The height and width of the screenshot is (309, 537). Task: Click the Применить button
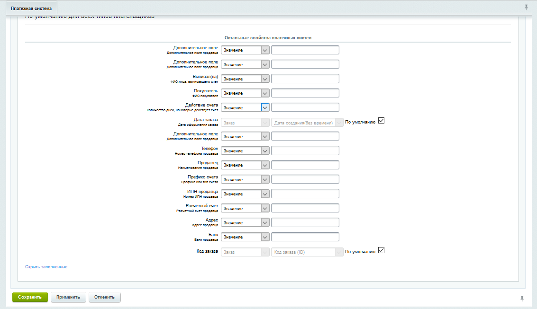tap(69, 297)
